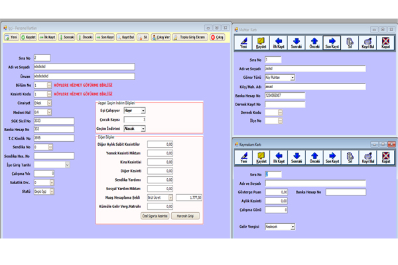Image resolution: width=398 pixels, height=265 pixels.
Task: Click Sil trash icon in Muhtar Kartı
Action: tap(350, 43)
